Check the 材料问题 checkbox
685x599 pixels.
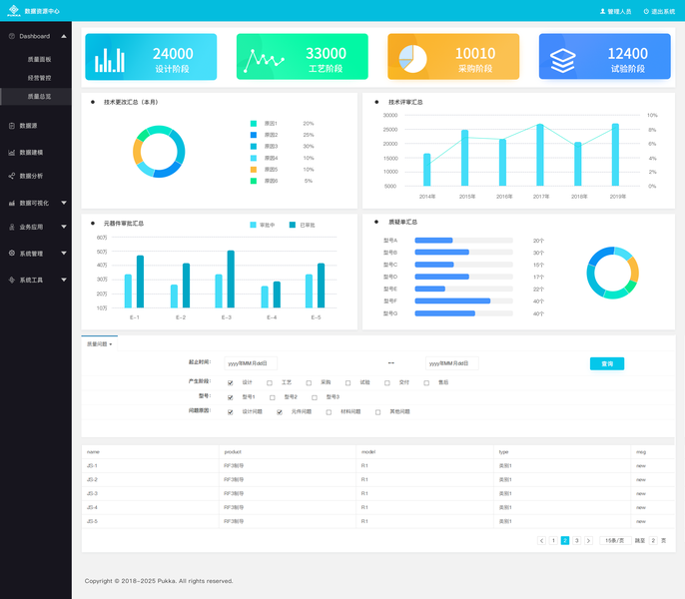coord(329,412)
